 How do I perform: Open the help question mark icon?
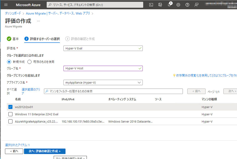point(187,5)
